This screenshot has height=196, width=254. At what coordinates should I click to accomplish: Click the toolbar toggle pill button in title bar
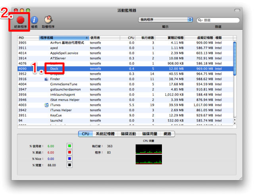pos(237,11)
